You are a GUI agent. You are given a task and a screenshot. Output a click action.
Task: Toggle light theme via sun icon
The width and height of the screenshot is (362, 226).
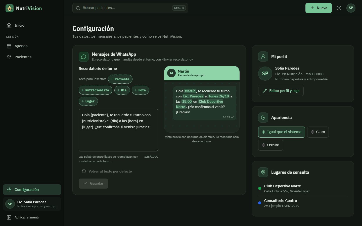[339, 8]
